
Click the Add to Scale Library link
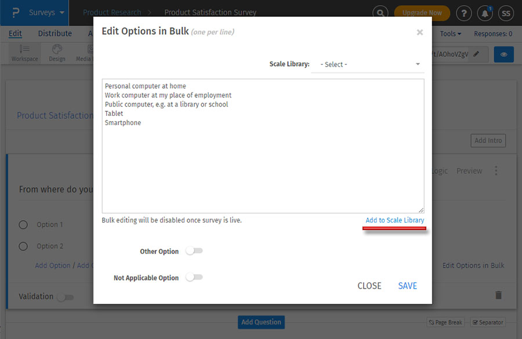[x=394, y=220]
